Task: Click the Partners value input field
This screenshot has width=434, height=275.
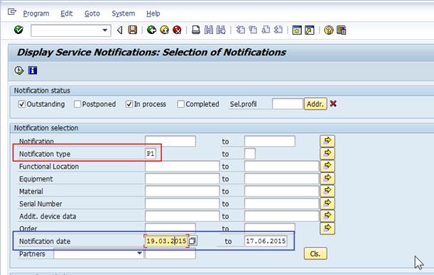Action: pos(170,254)
